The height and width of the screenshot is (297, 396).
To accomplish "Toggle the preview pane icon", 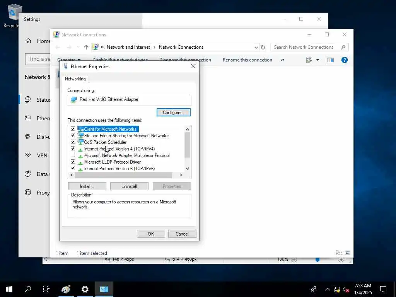I will tap(331, 60).
